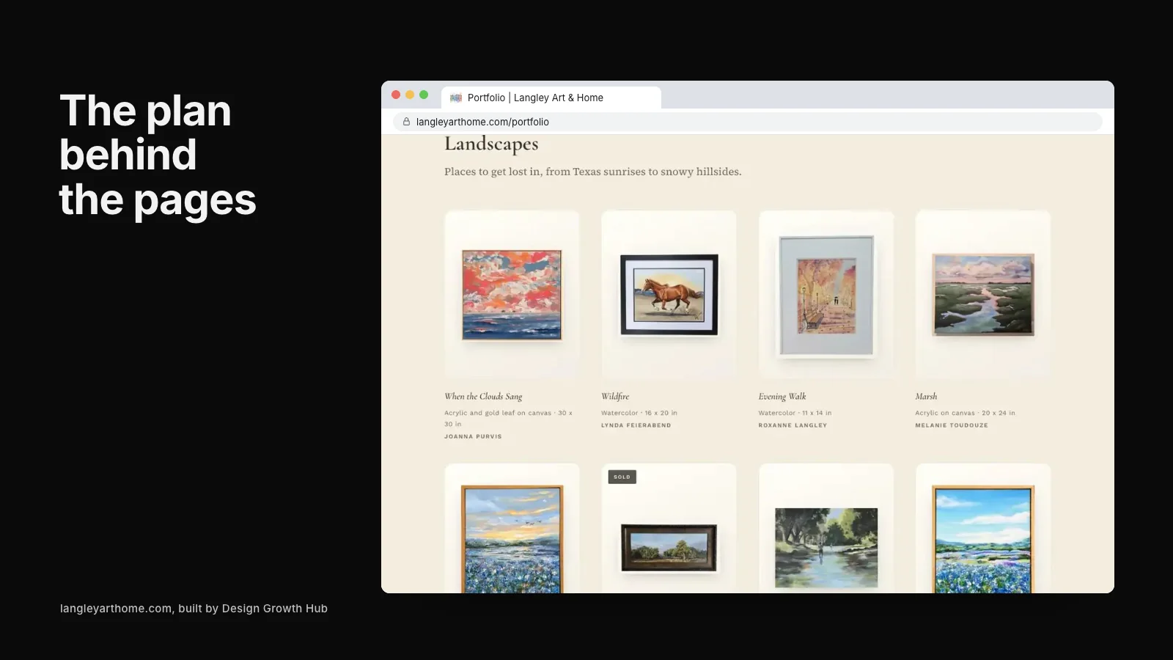Focus the langleyarthome.com/portfolio address field
1173x660 pixels.
748,122
